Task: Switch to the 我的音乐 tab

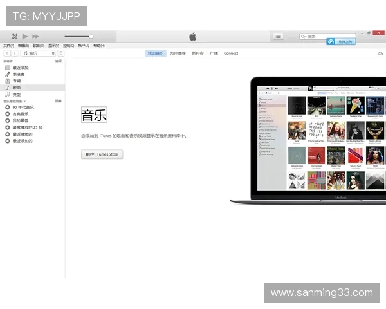Action: [156, 53]
